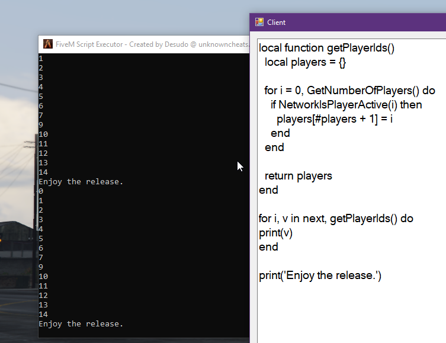Click the 'players[#players + 1] = i' line
446x343 pixels.
(335, 119)
